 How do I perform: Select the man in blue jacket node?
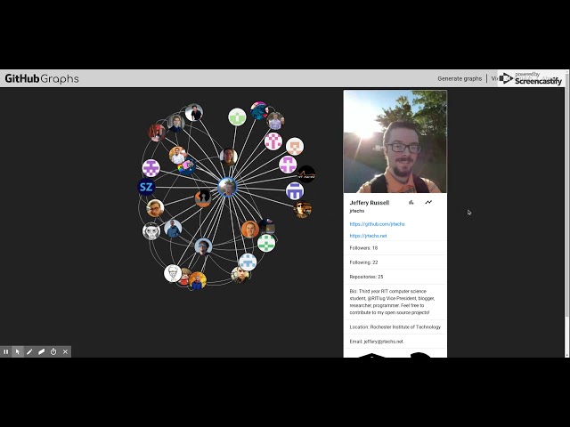click(173, 229)
